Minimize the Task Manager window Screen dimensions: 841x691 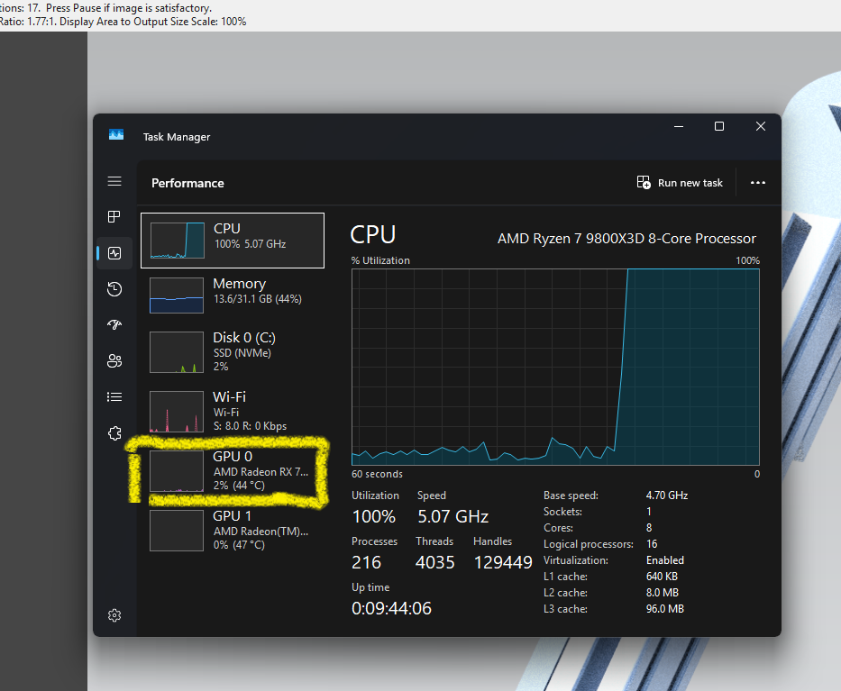coord(679,126)
